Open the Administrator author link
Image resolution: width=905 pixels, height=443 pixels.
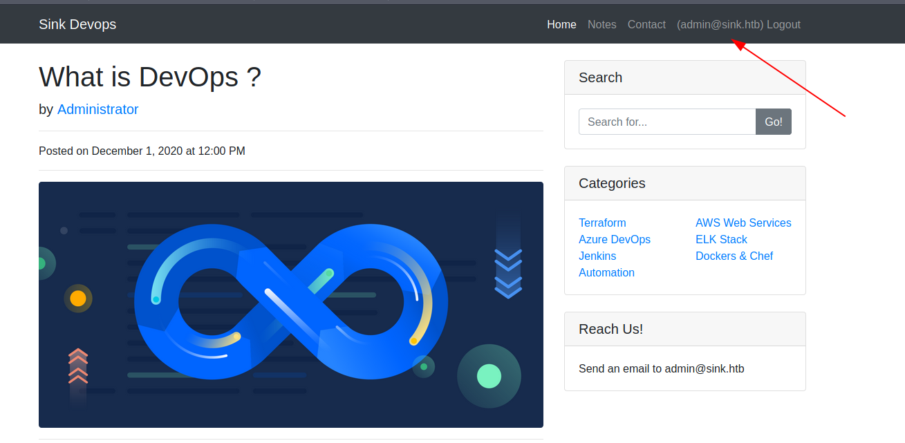[97, 109]
